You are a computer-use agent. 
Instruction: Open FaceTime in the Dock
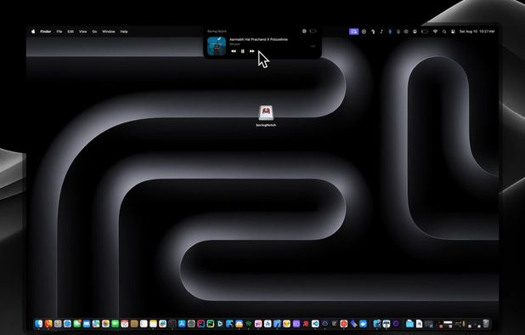point(116,324)
